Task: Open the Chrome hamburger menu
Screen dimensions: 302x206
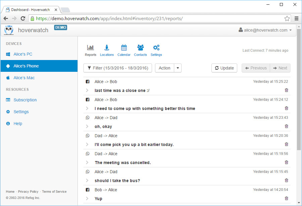Action: [296, 18]
